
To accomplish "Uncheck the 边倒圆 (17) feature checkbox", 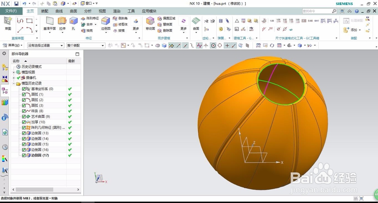I will click(x=23, y=155).
